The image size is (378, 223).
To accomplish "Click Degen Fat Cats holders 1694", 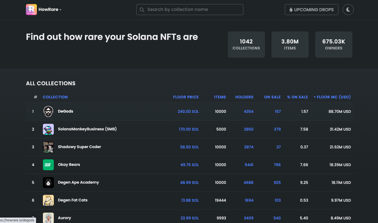I will pos(249,200).
